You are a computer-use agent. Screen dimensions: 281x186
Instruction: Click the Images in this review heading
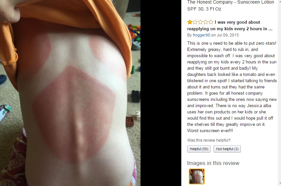tap(213, 163)
